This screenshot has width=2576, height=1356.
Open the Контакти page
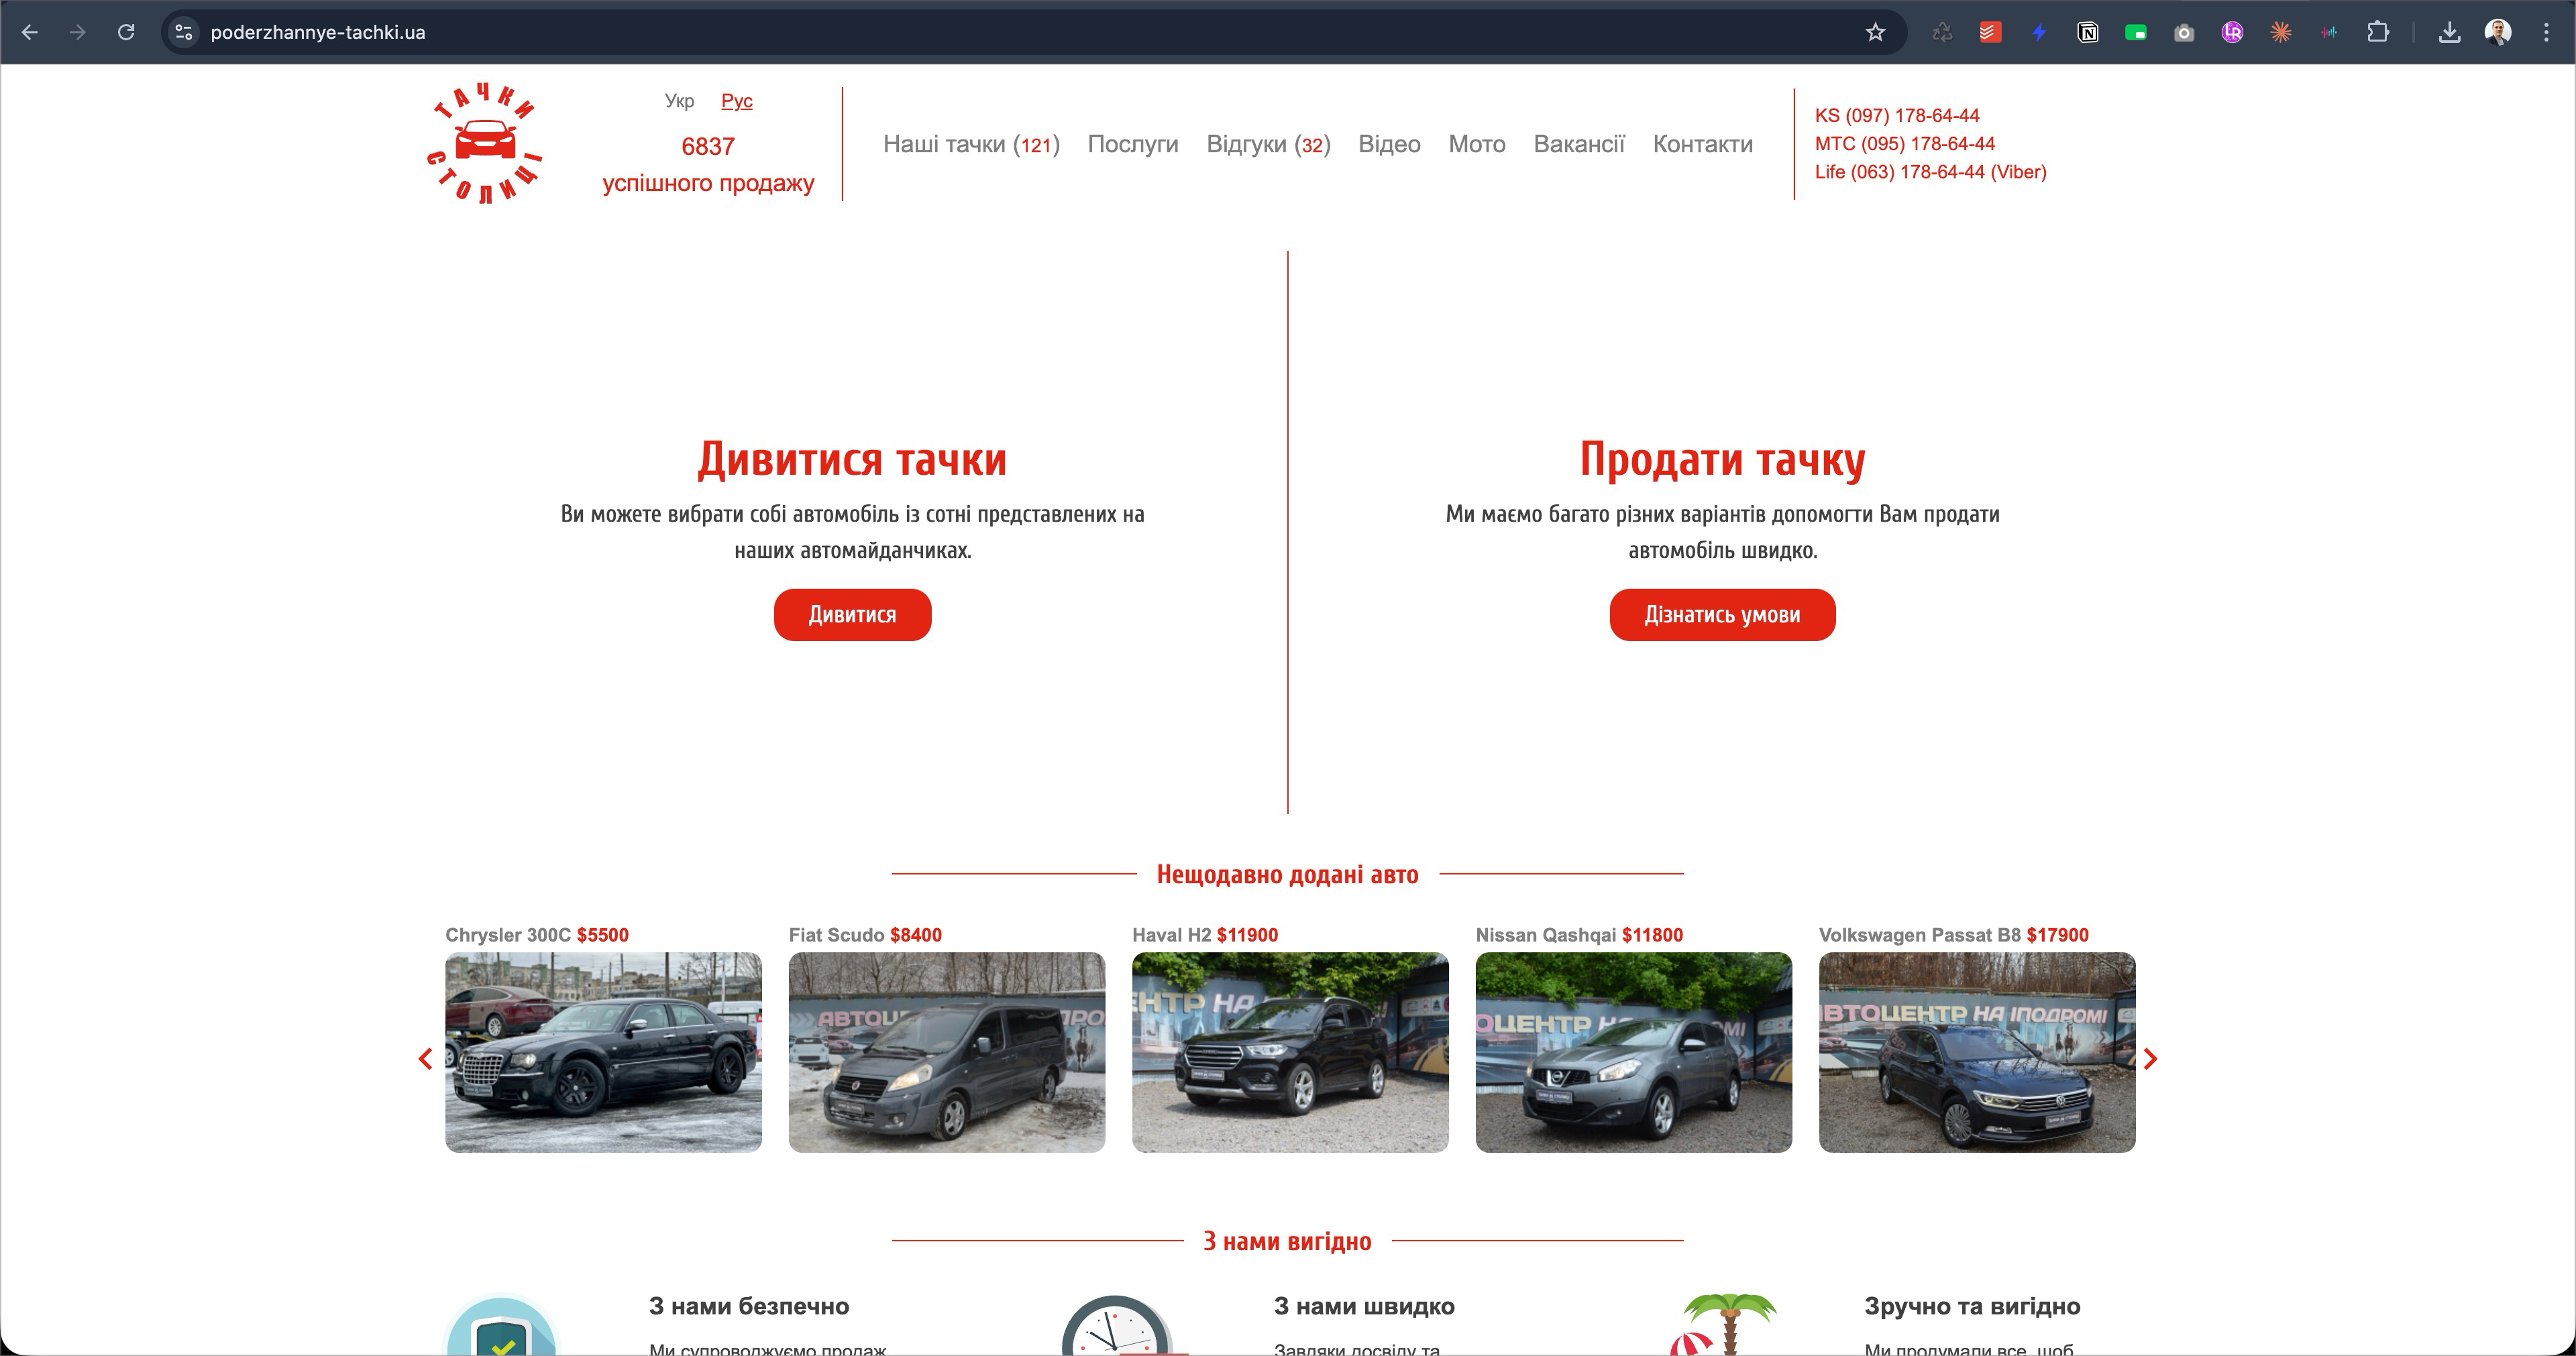[x=1702, y=144]
